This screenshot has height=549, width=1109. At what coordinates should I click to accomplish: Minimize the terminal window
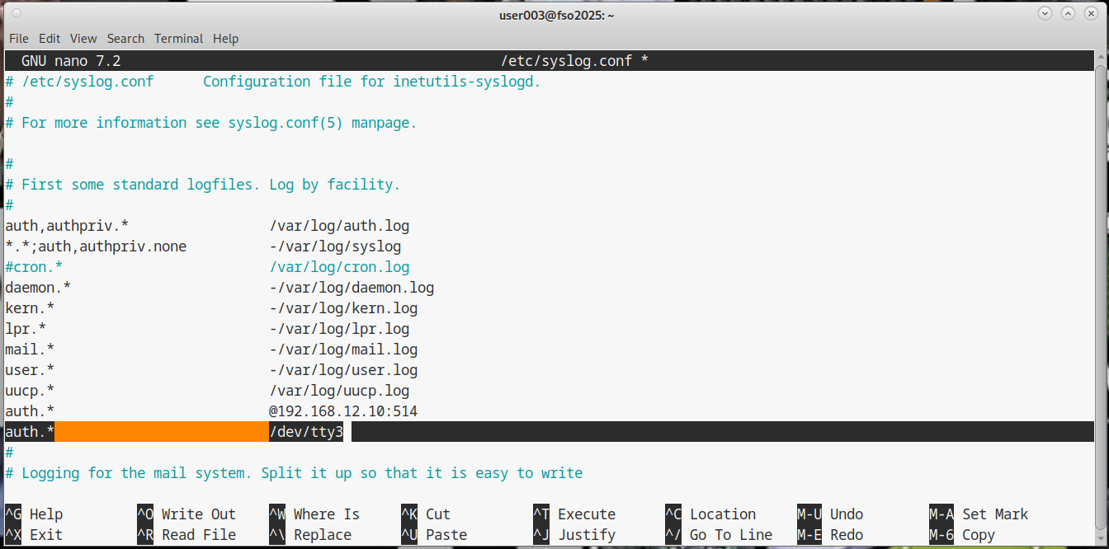click(x=1045, y=14)
